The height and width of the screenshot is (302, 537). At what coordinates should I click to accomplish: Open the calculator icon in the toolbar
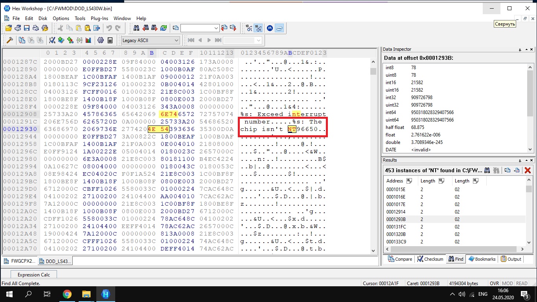tap(110, 40)
